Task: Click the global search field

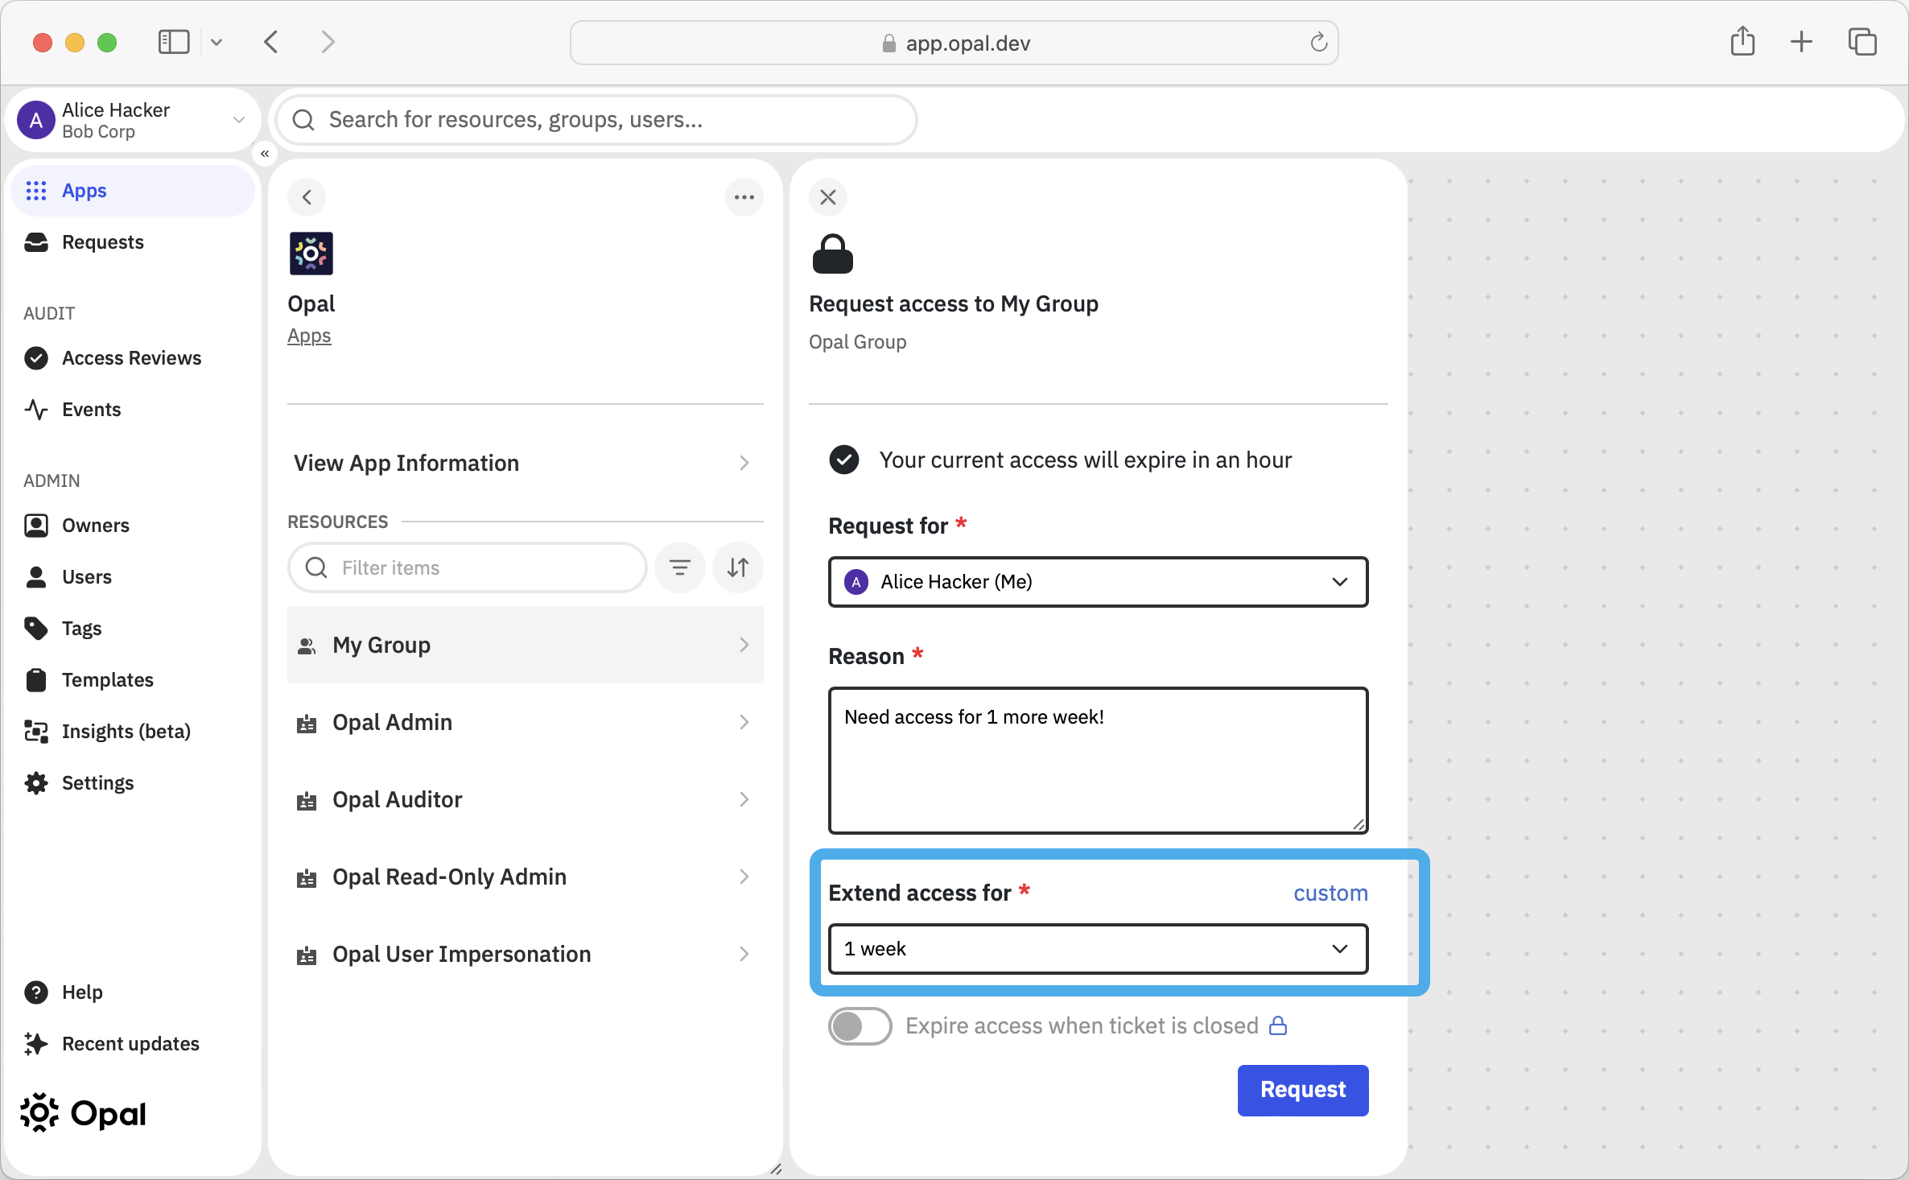Action: (596, 120)
